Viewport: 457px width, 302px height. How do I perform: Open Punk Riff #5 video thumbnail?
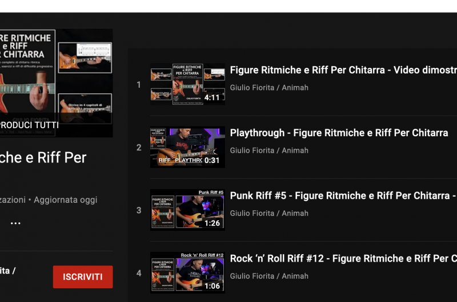(x=187, y=210)
